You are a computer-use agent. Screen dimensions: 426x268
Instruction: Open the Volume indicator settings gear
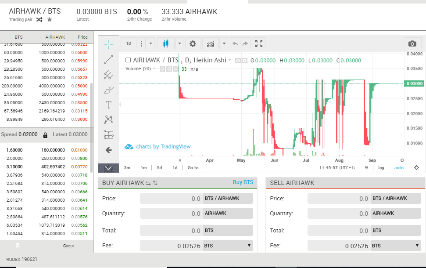click(x=169, y=69)
